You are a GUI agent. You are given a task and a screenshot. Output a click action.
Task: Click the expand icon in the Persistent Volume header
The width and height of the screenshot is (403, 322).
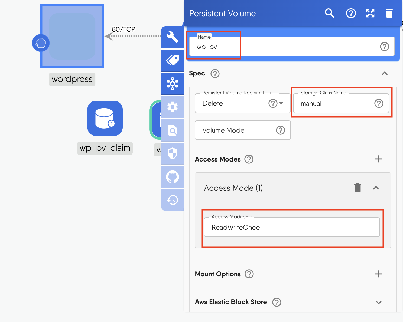tap(370, 13)
